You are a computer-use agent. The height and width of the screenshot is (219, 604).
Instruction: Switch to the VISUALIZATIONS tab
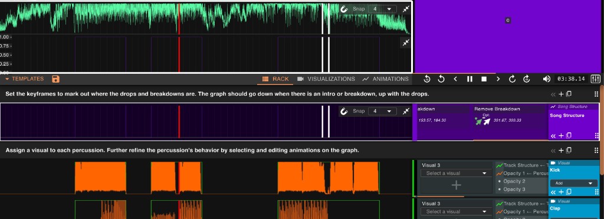pos(326,79)
